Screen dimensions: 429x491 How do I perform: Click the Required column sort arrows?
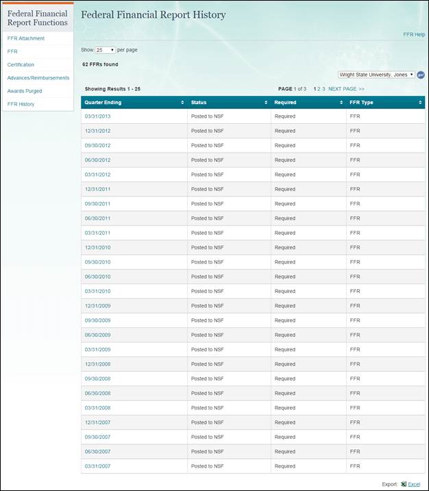click(341, 102)
